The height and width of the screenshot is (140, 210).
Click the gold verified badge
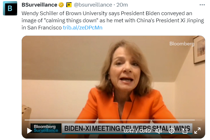point(61,5)
